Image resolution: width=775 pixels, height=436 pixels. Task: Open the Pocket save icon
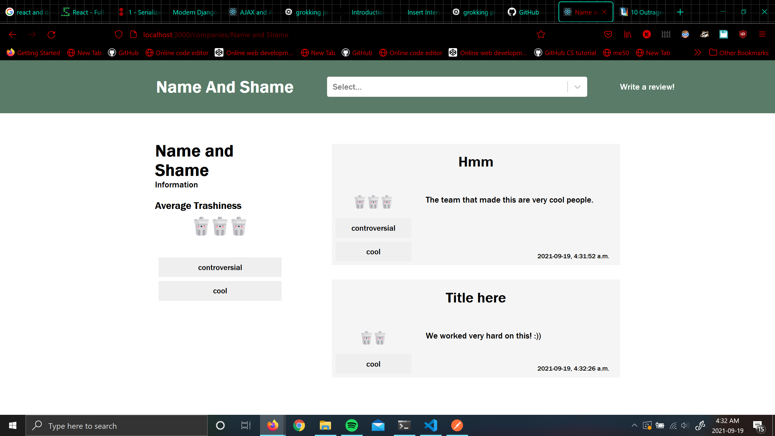[x=608, y=35]
